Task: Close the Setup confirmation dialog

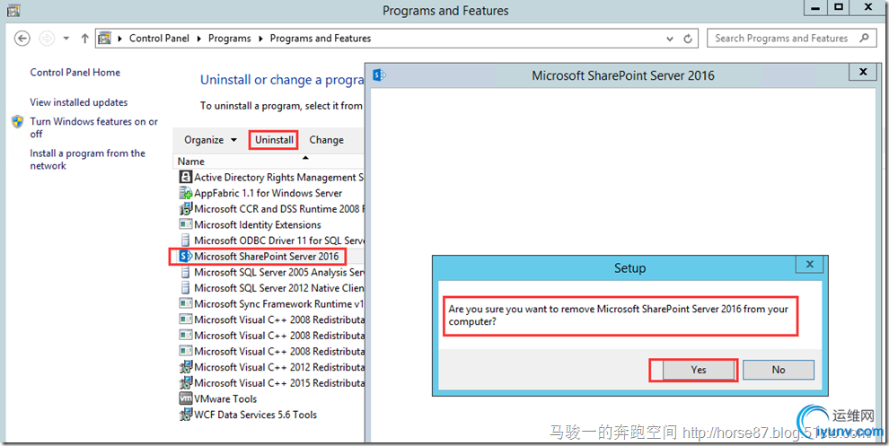Action: 810,265
